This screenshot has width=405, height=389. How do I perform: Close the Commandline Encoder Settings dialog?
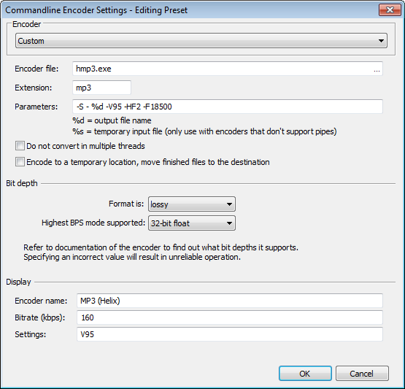(390, 10)
